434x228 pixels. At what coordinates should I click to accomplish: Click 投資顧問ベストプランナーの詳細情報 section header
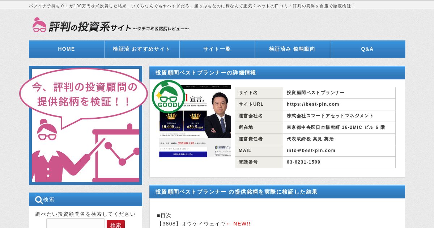point(277,73)
